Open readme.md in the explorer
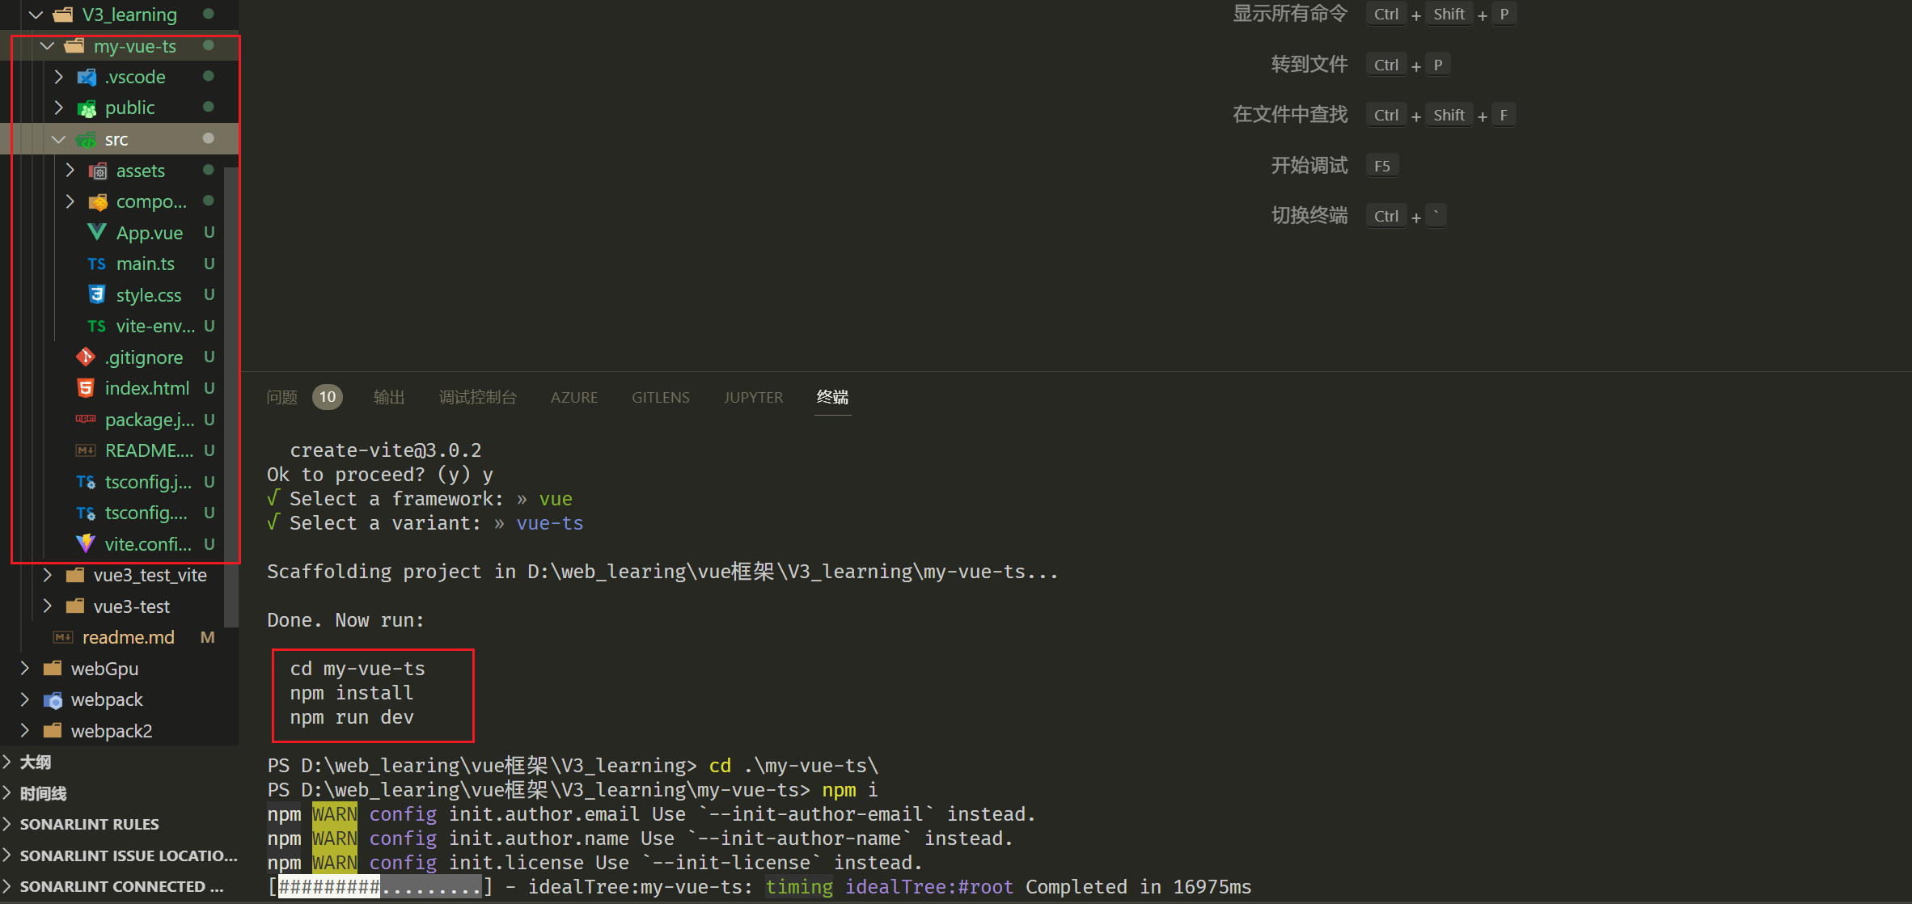Image resolution: width=1912 pixels, height=904 pixels. click(128, 637)
